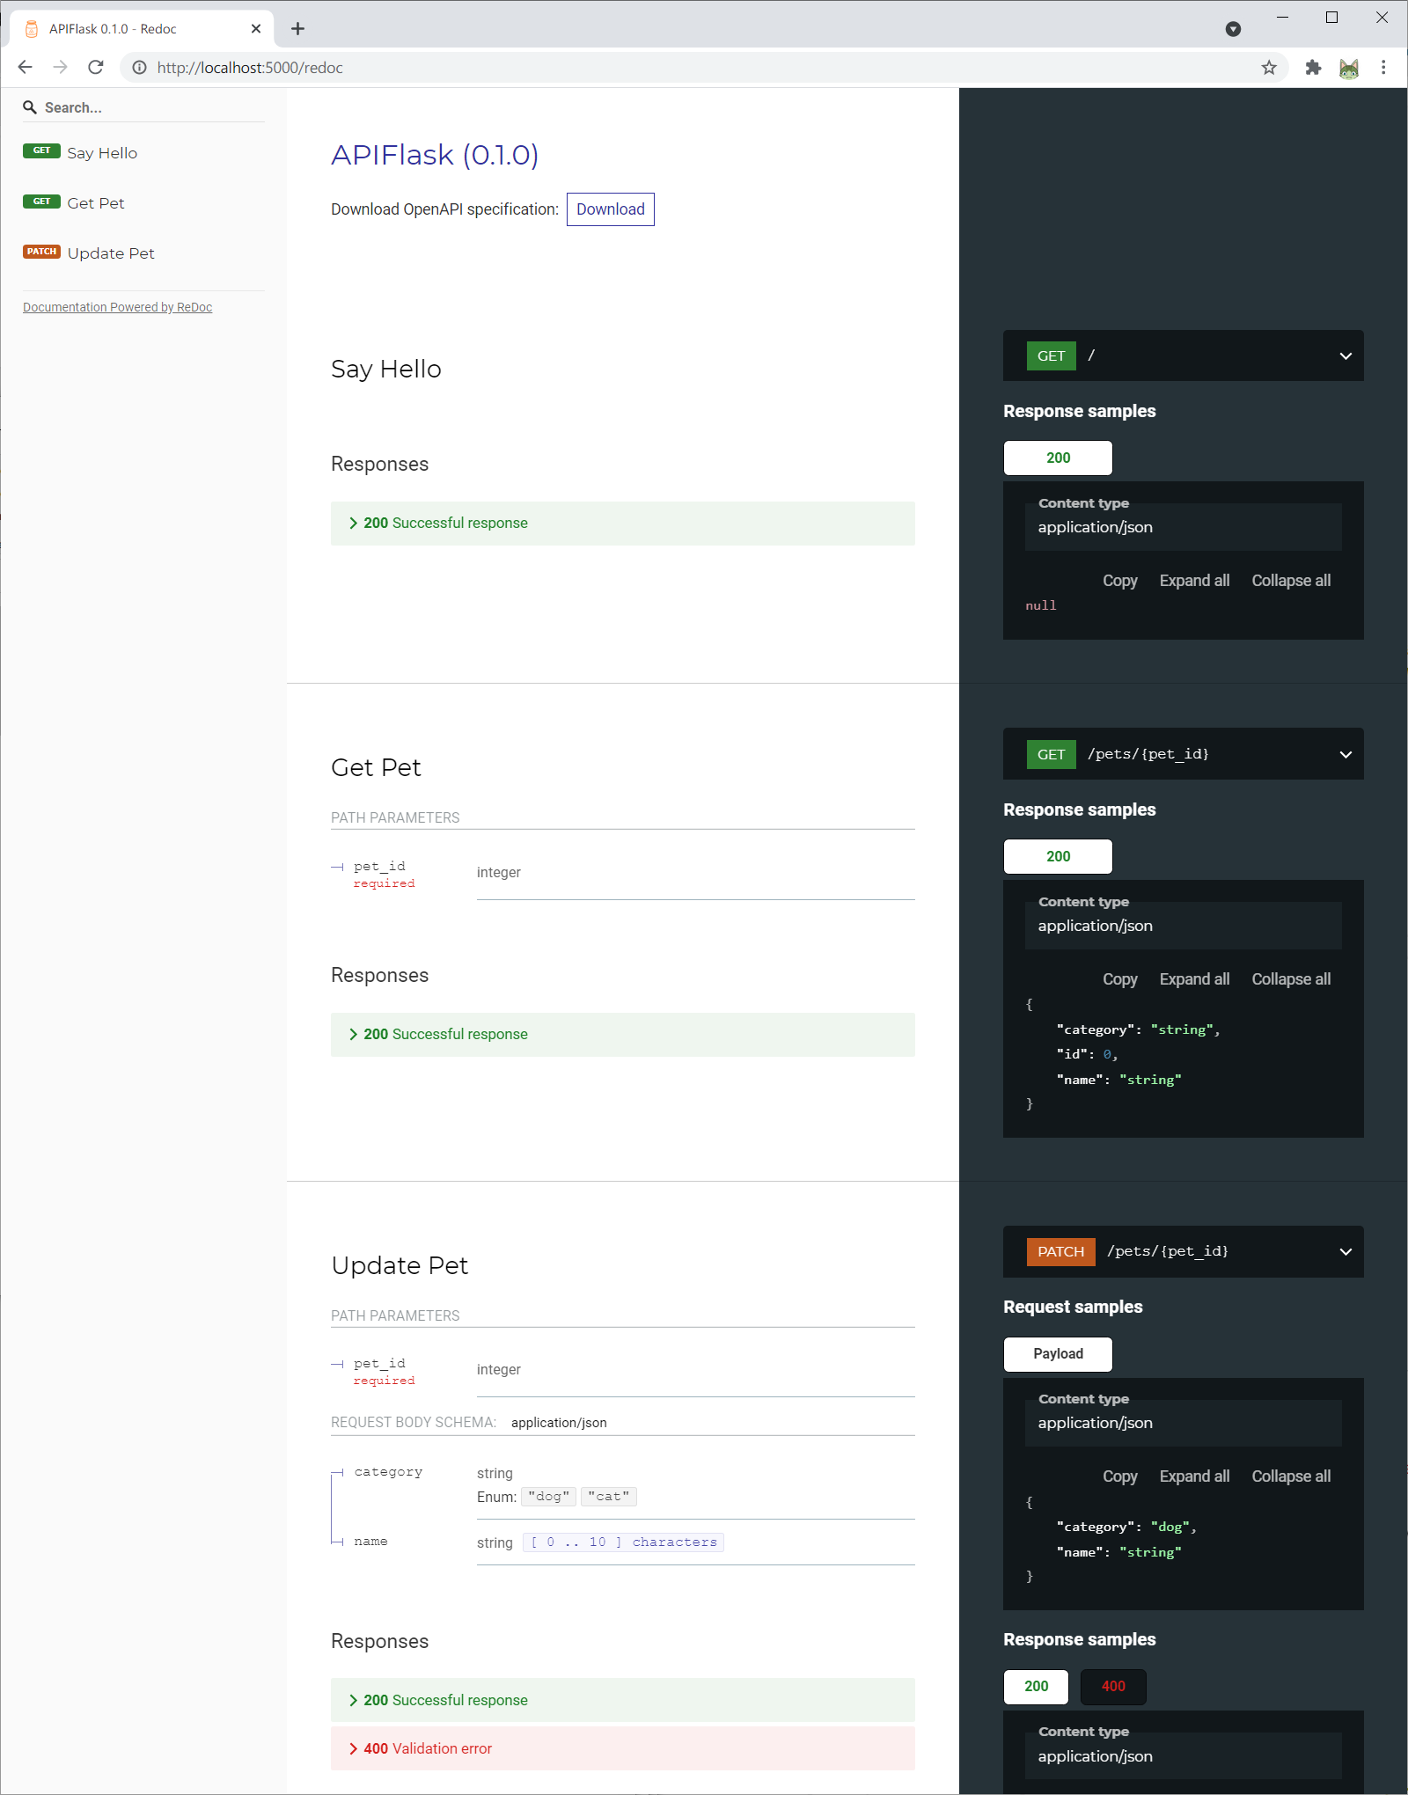Select the Payload tab under Request samples
This screenshot has width=1408, height=1795.
pos(1057,1354)
